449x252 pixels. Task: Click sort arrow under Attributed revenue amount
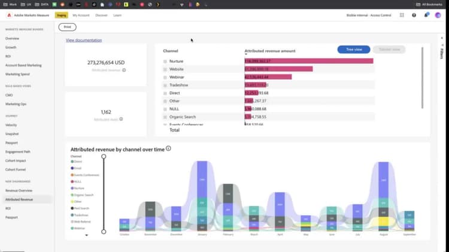pos(245,54)
